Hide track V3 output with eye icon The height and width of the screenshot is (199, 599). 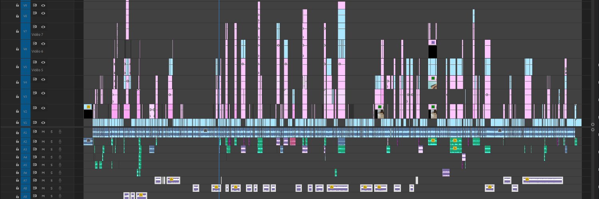coord(43,93)
